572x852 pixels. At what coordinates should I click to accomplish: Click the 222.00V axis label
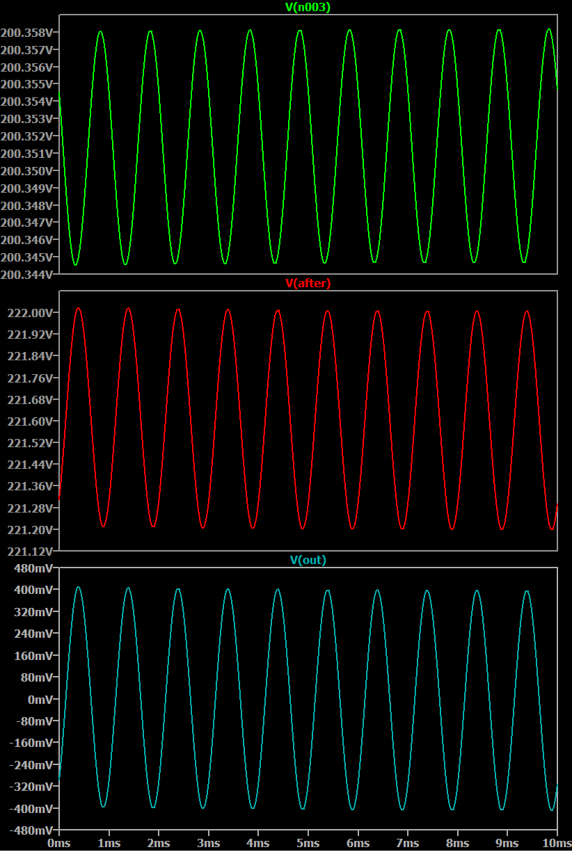coord(31,313)
